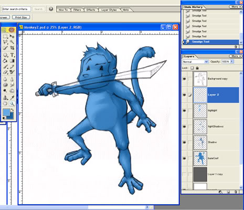Open the Opacity slider arrow

pos(232,61)
